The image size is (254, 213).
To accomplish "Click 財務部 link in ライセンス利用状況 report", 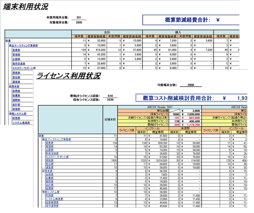I will 49,196.
